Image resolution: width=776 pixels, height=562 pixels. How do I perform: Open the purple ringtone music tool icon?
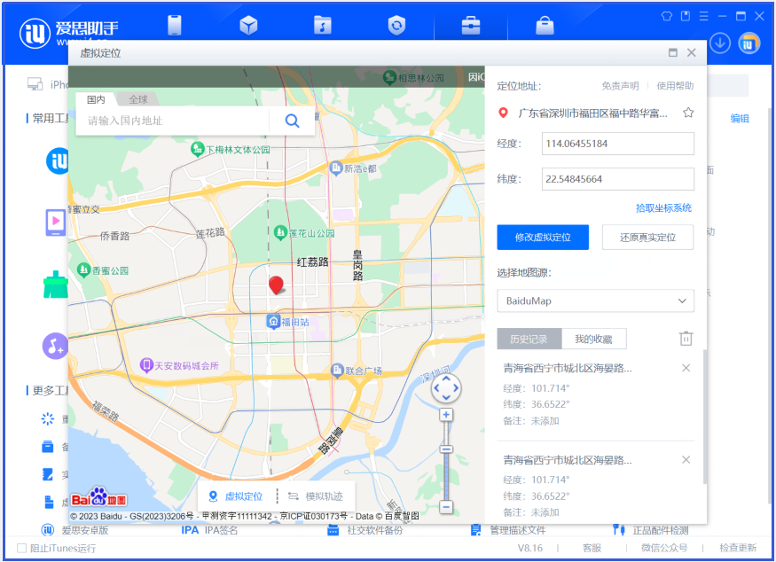pos(55,346)
